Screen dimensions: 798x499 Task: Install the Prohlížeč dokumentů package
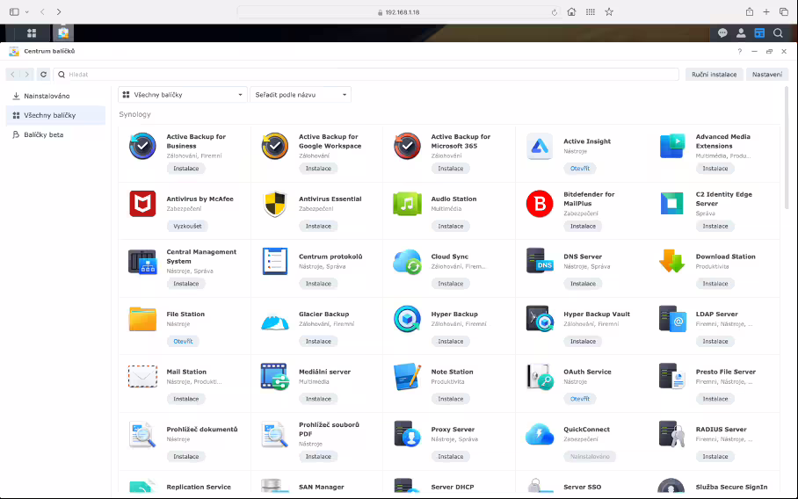(186, 456)
